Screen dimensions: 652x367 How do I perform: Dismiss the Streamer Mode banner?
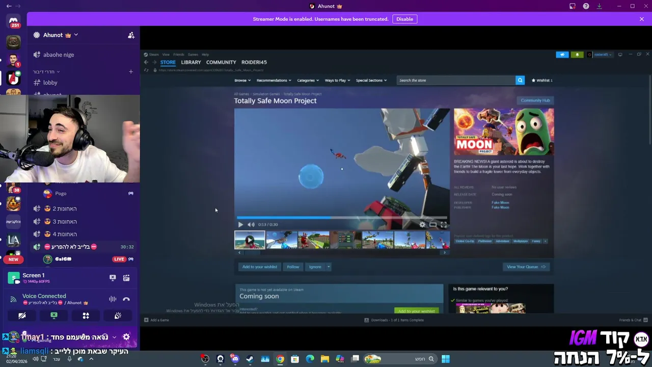(642, 19)
